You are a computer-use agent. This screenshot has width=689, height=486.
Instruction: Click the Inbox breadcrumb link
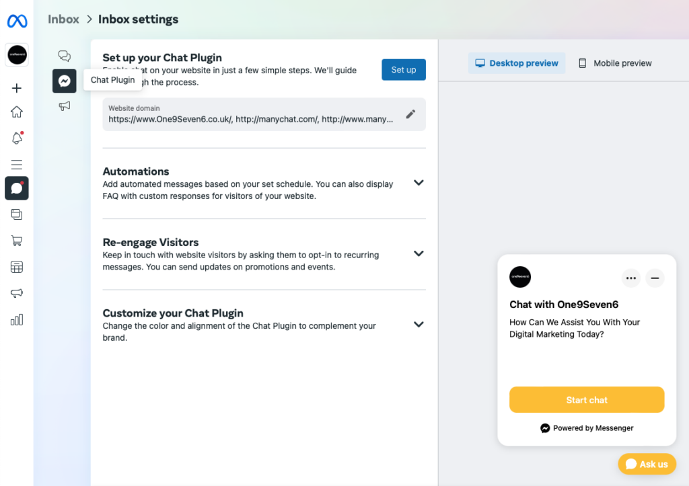(x=63, y=19)
